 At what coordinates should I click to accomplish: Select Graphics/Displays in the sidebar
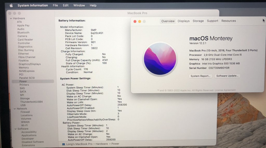click(30, 64)
